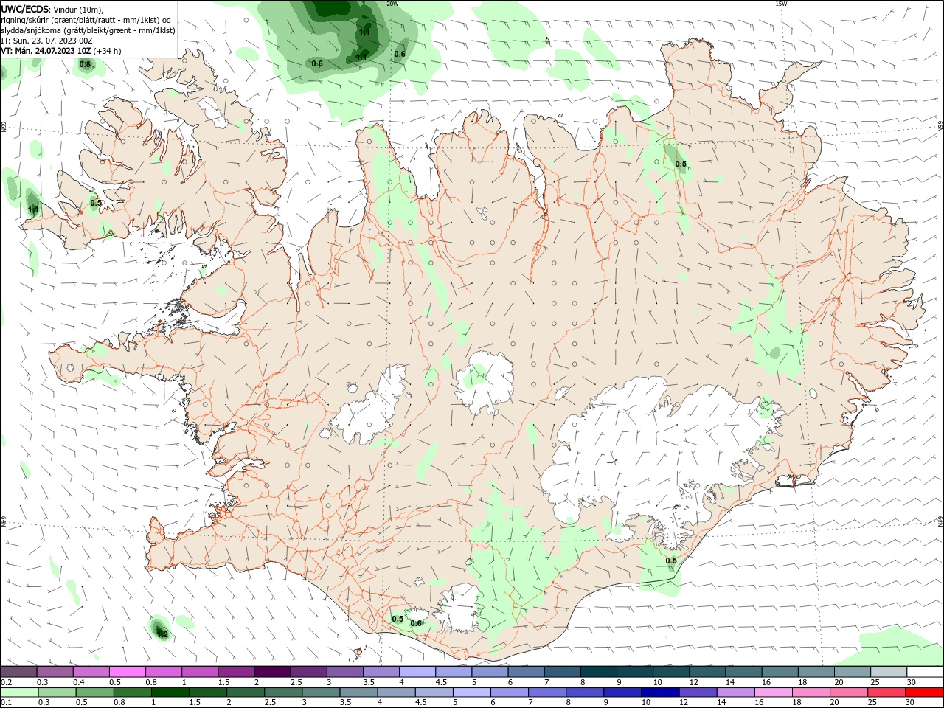Select the mauve 0.3 snow swatch
Viewport: 944px width, 708px height.
click(55, 672)
